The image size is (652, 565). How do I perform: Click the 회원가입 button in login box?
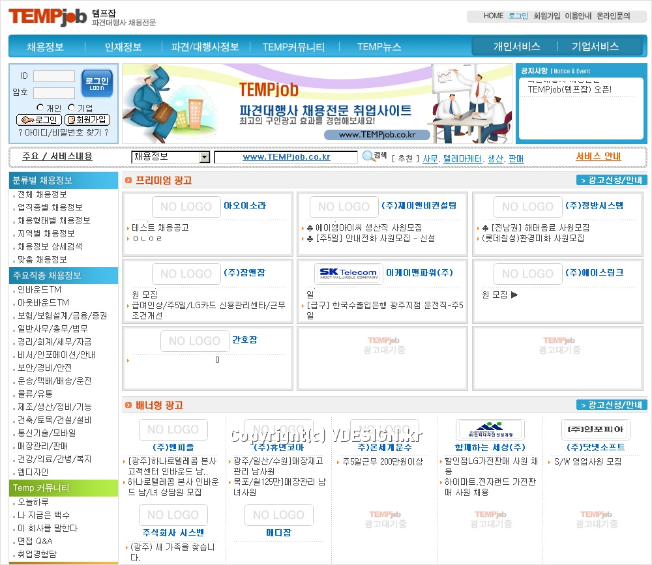pyautogui.click(x=87, y=120)
